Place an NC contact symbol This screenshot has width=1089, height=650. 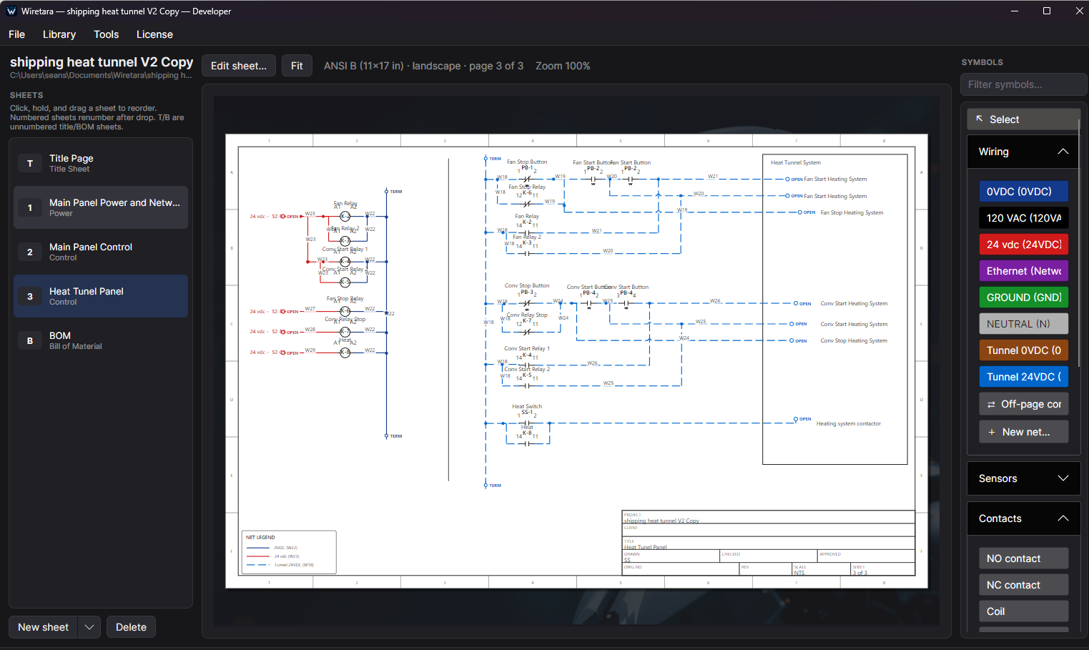[1023, 585]
